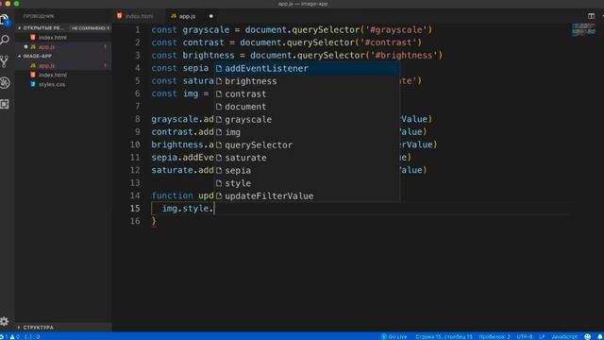Open notifications bell in status bar
The height and width of the screenshot is (340, 604).
tap(600, 336)
